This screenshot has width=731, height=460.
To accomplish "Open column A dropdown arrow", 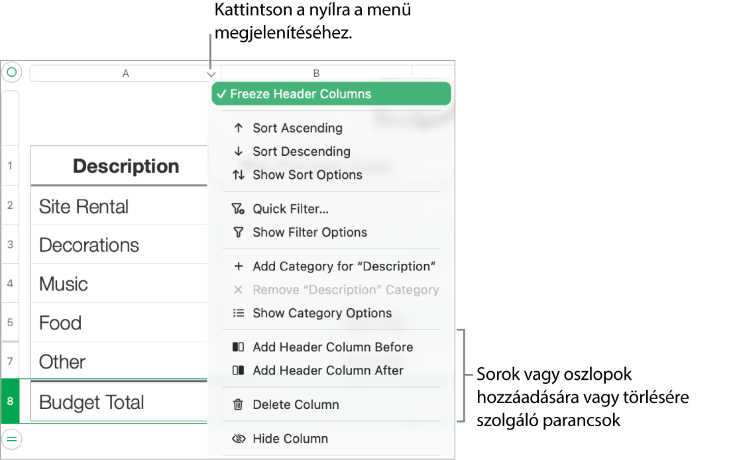I will [x=211, y=74].
